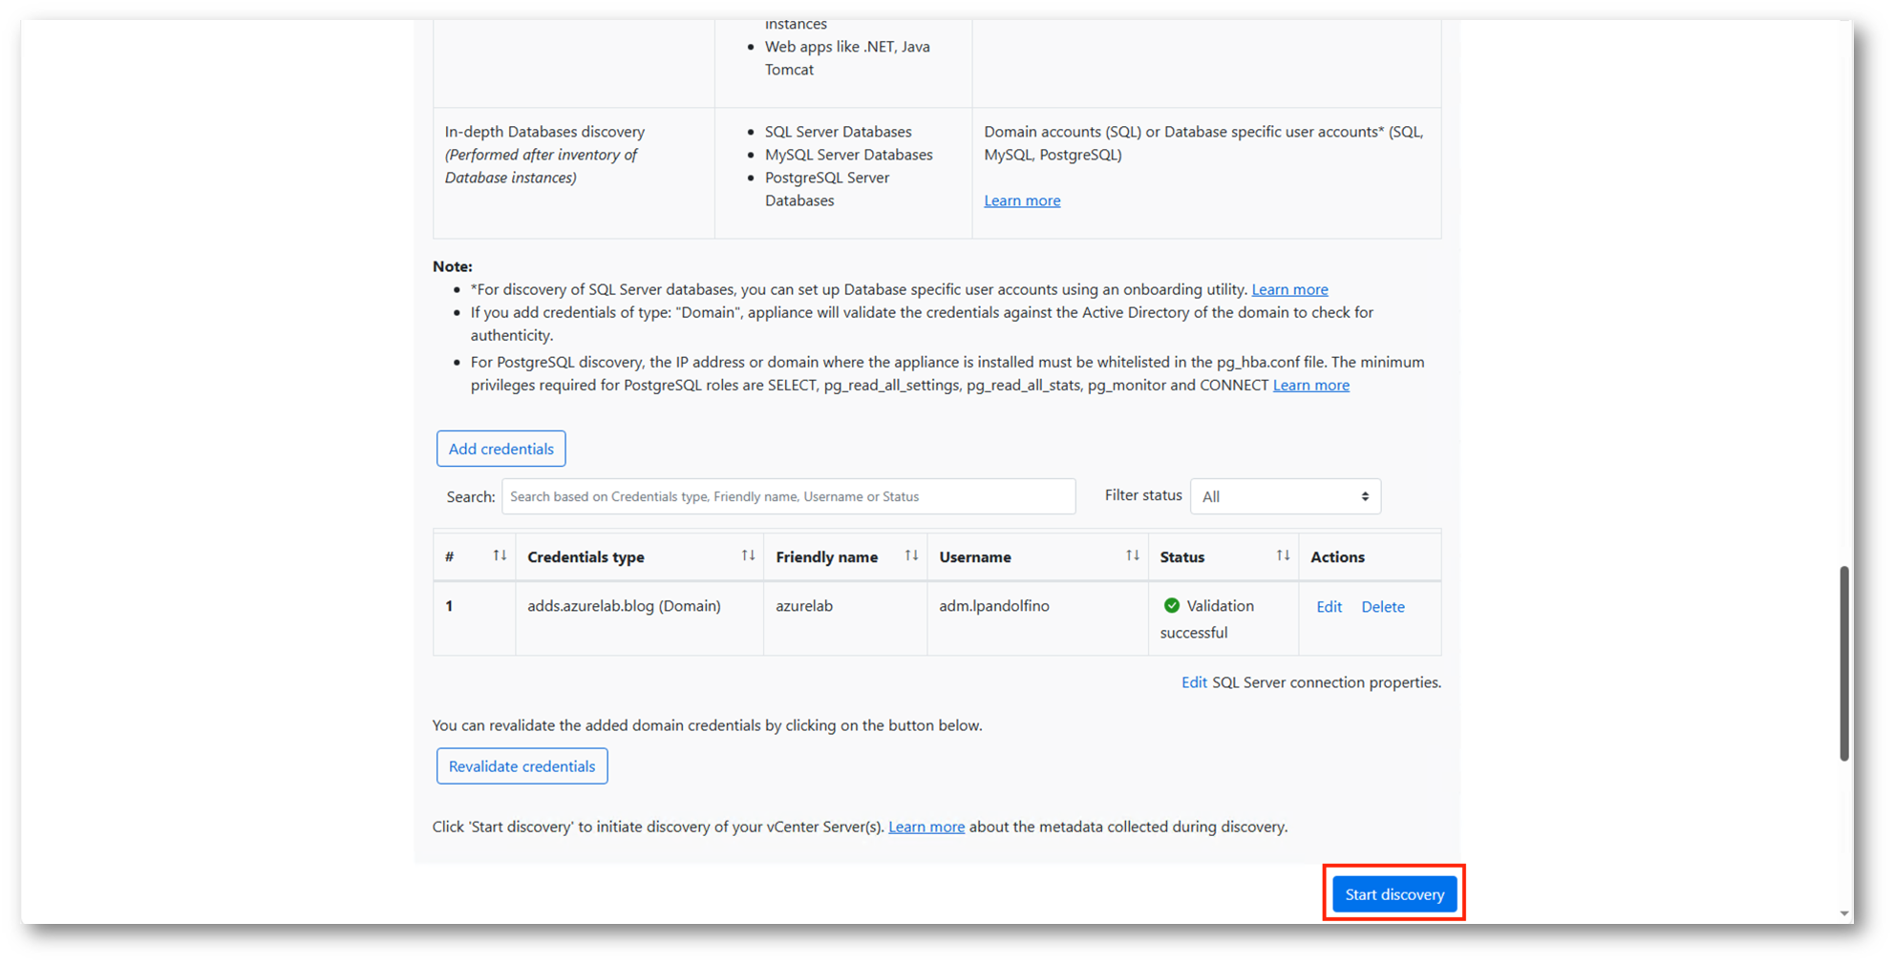The image size is (1894, 964).
Task: Delete the azurelab credentials entry
Action: [x=1382, y=607]
